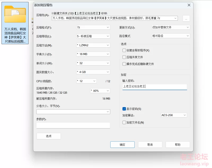This screenshot has height=168, width=212.
Task: Enable the encrypt file names checkbox
Action: tap(124, 122)
